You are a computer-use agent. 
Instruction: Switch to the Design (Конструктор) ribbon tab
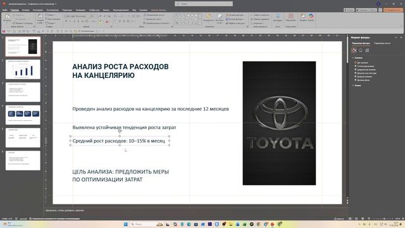53,10
